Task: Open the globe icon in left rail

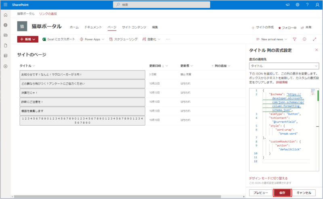Action: click(x=5, y=25)
